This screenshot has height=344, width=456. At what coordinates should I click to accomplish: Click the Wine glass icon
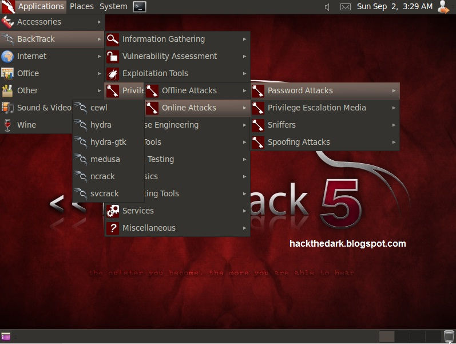(x=7, y=125)
